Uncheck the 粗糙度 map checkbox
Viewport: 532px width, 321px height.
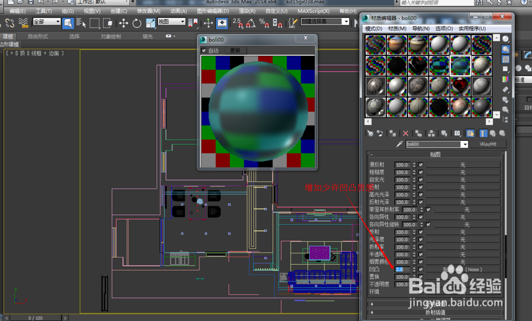pos(421,172)
